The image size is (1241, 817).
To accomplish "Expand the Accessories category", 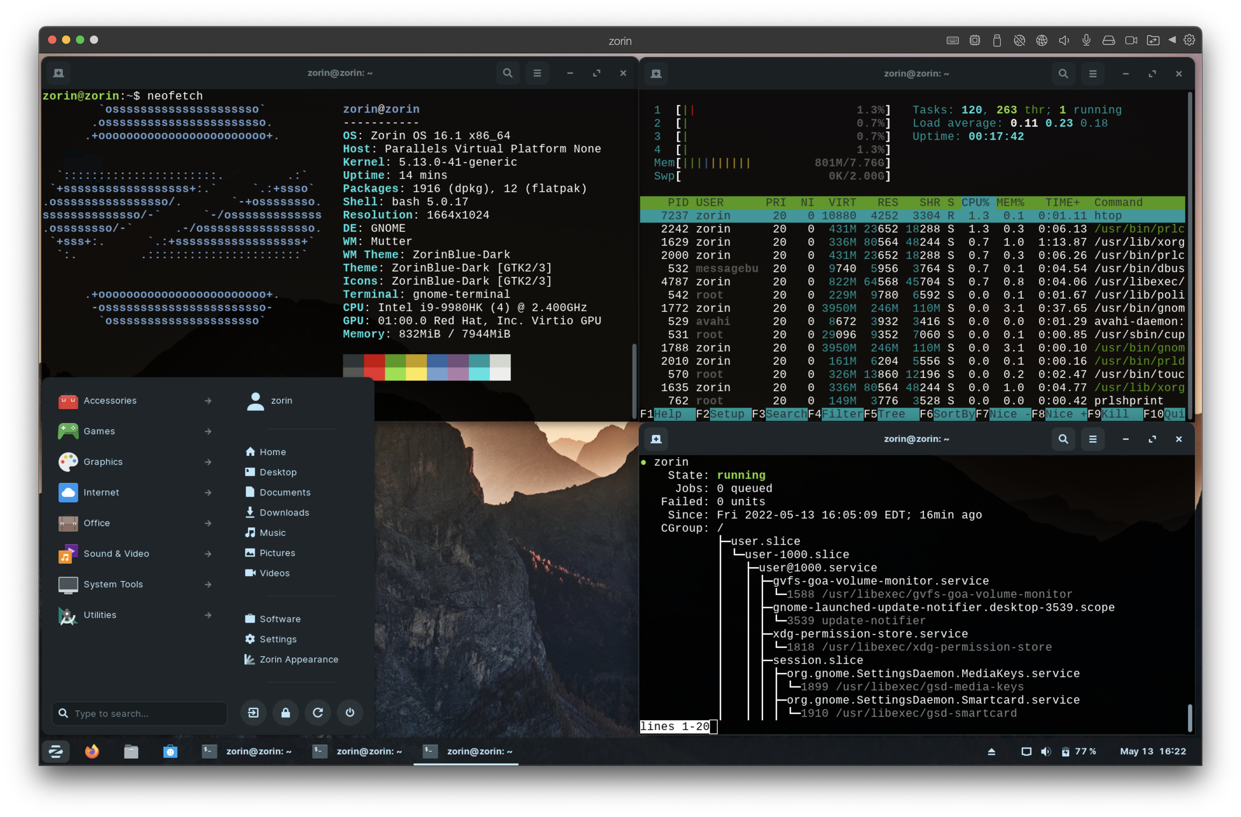I will tap(135, 400).
